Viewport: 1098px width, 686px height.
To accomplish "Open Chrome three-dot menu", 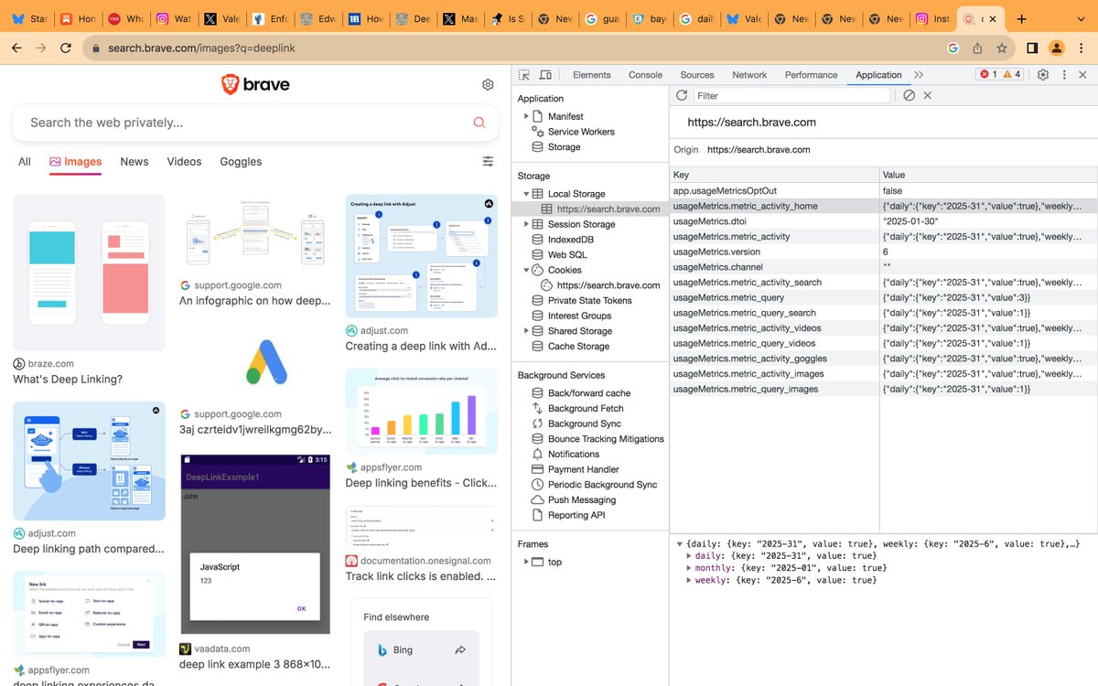I will [x=1081, y=48].
